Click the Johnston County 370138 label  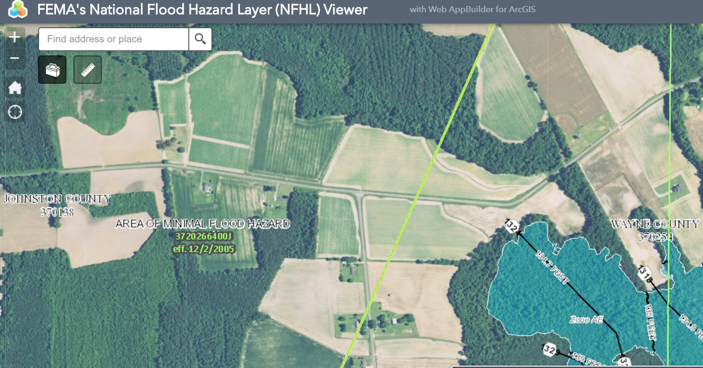point(57,205)
